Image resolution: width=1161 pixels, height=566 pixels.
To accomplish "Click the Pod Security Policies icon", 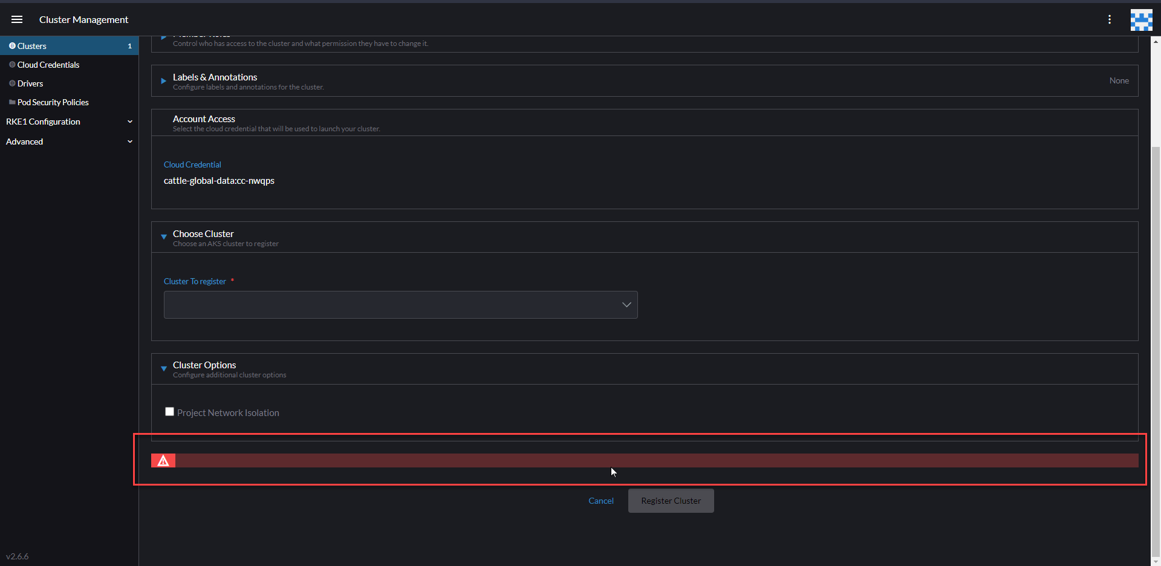I will 12,102.
